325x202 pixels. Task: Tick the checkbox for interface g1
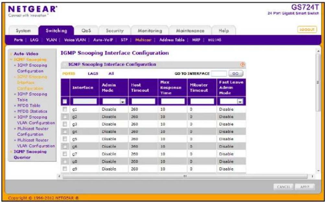point(65,109)
